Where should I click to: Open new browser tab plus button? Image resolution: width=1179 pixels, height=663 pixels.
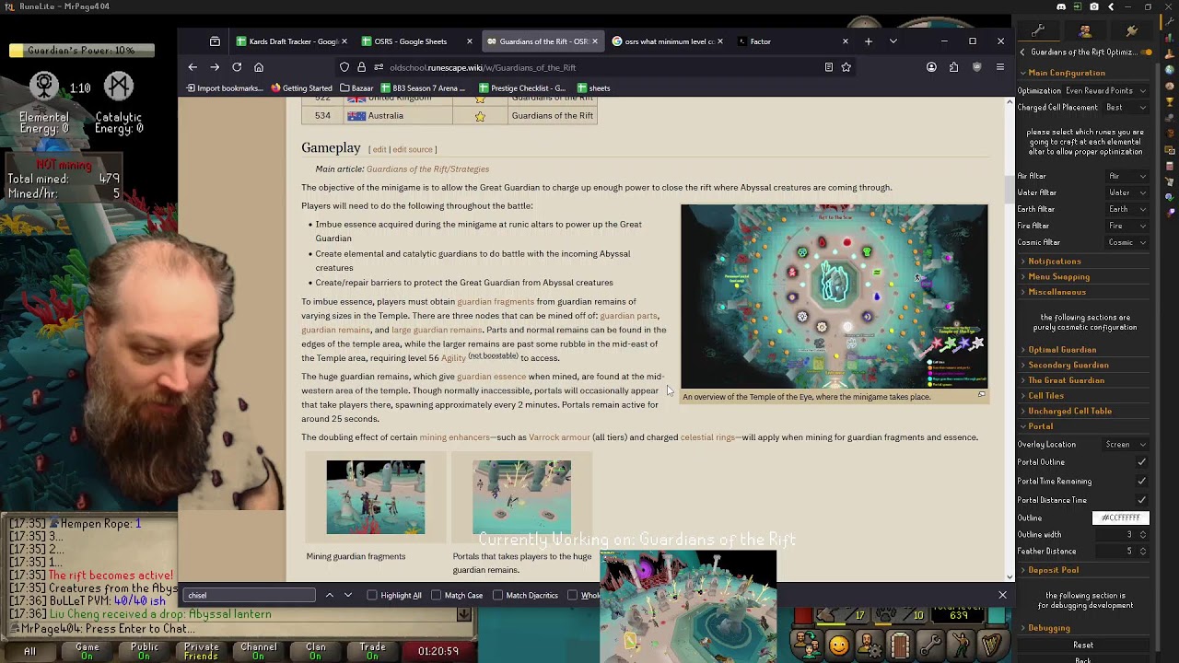(x=868, y=41)
